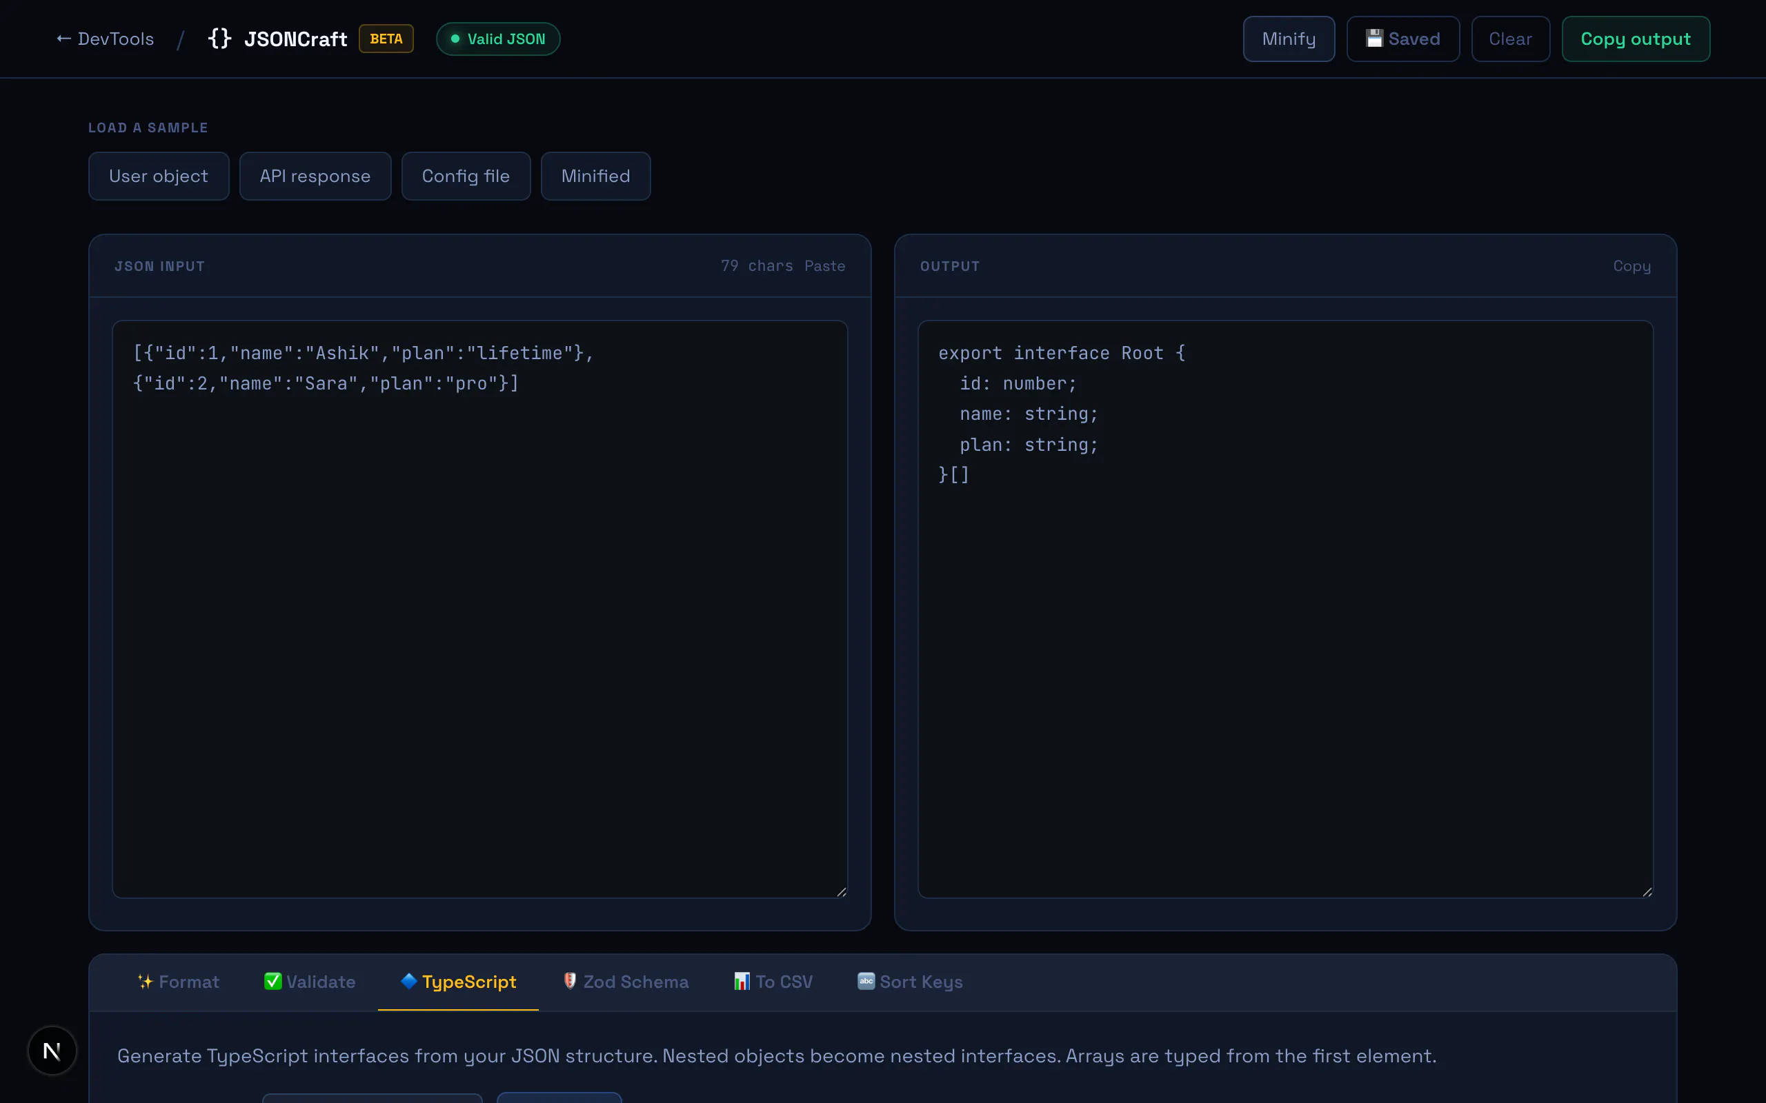This screenshot has width=1766, height=1103.
Task: Click the 79 chars counter
Action: click(757, 266)
